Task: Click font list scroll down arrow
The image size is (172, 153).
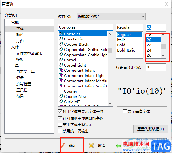Action: (x=110, y=103)
